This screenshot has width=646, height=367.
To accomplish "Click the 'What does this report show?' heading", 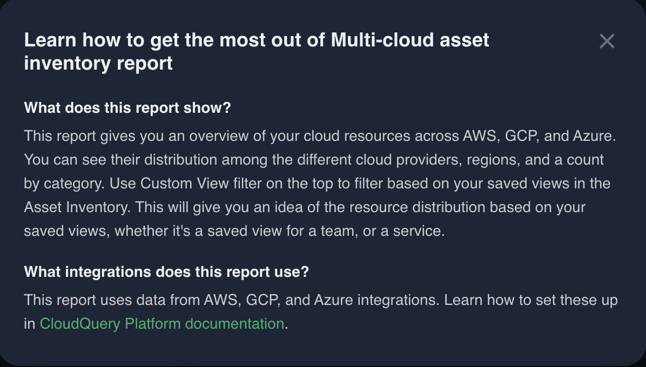I will (x=127, y=108).
